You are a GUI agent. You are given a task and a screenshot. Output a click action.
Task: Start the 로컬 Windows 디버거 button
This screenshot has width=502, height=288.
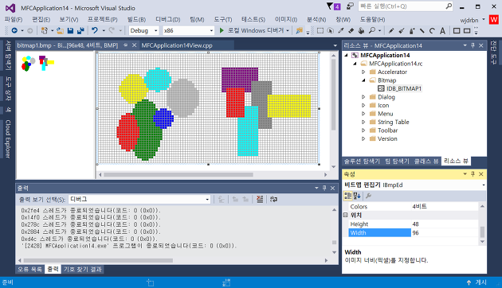click(254, 30)
